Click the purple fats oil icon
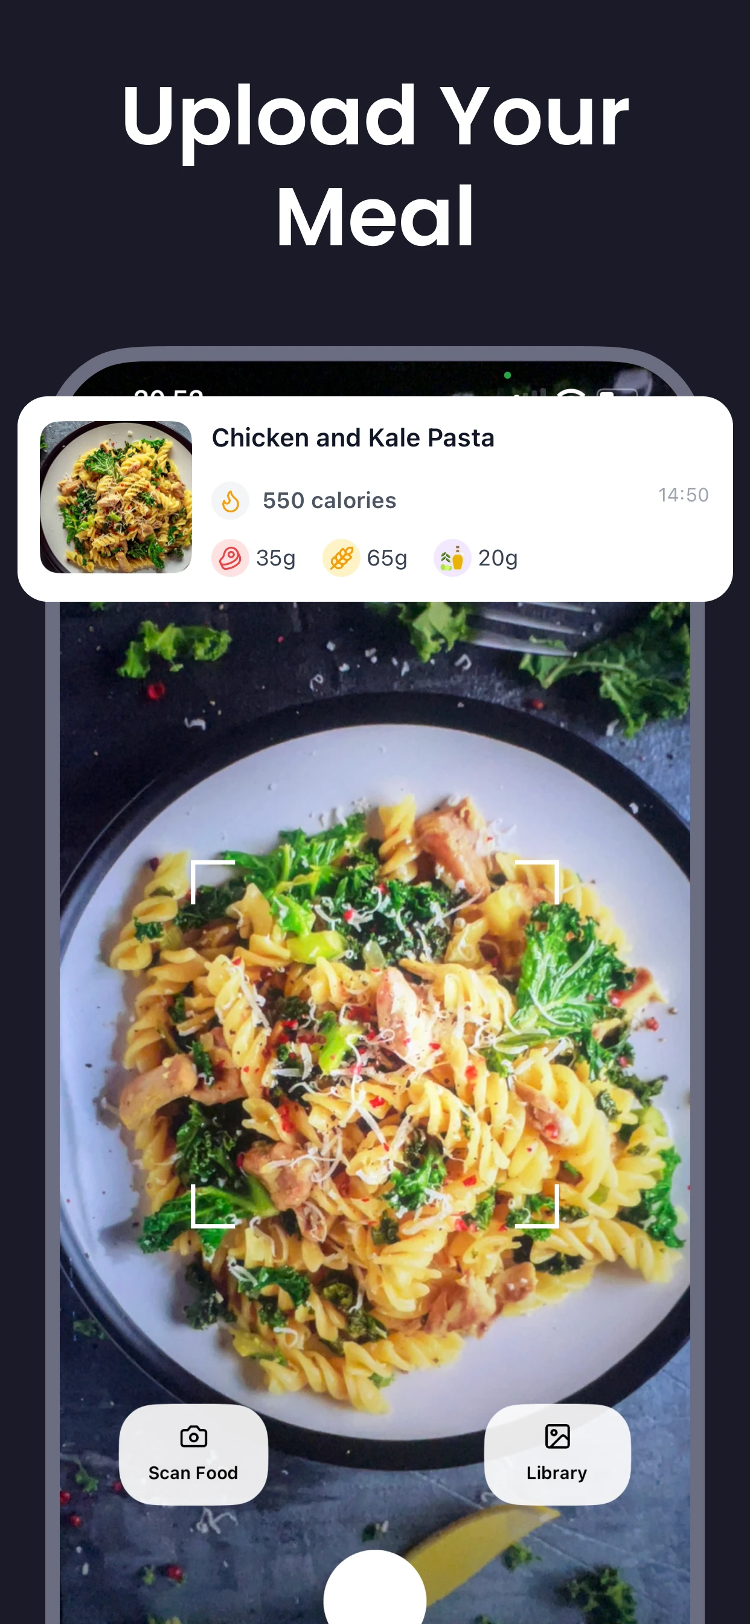The image size is (750, 1624). pos(452,558)
